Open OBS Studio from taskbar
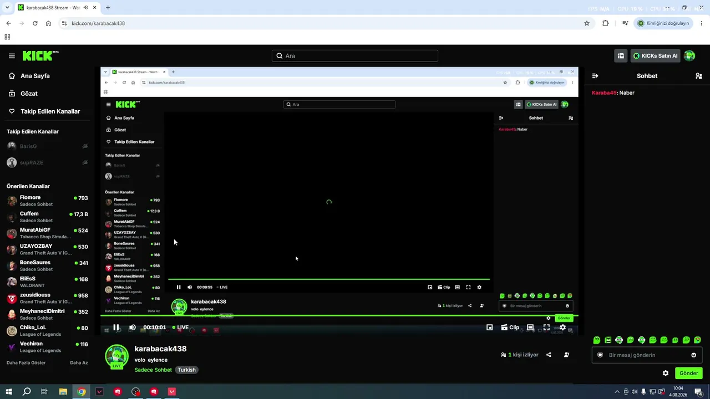 click(136, 392)
